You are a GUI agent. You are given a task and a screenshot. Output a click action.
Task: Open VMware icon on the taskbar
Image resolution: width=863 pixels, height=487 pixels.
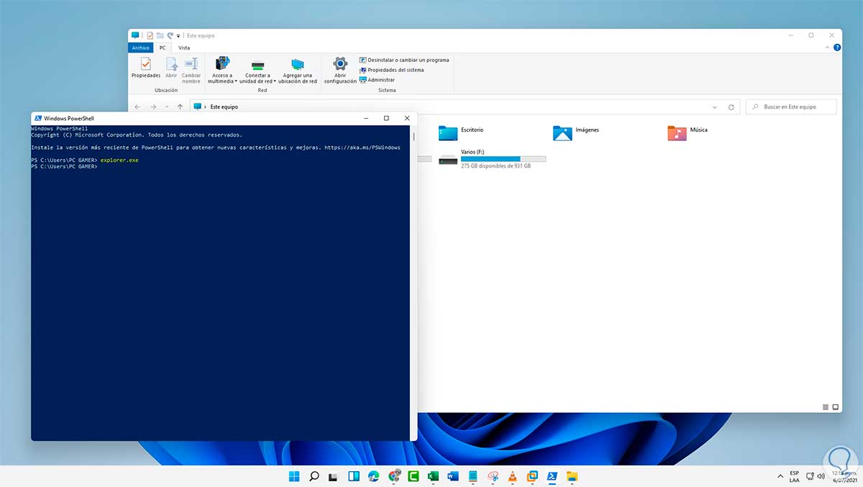pyautogui.click(x=532, y=476)
